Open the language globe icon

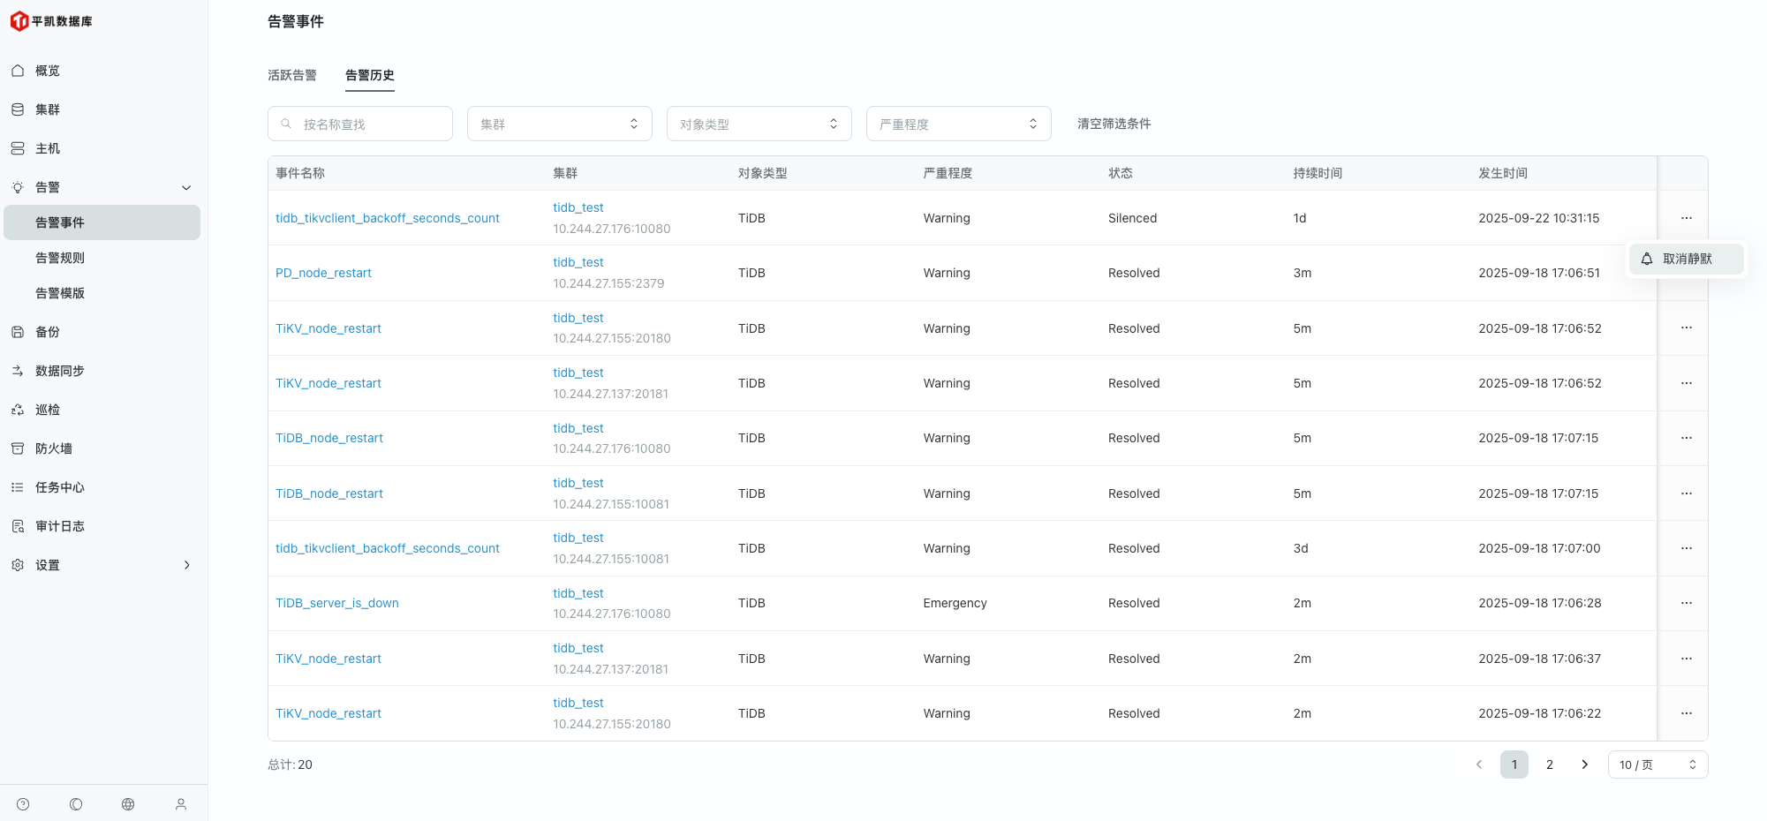click(128, 804)
